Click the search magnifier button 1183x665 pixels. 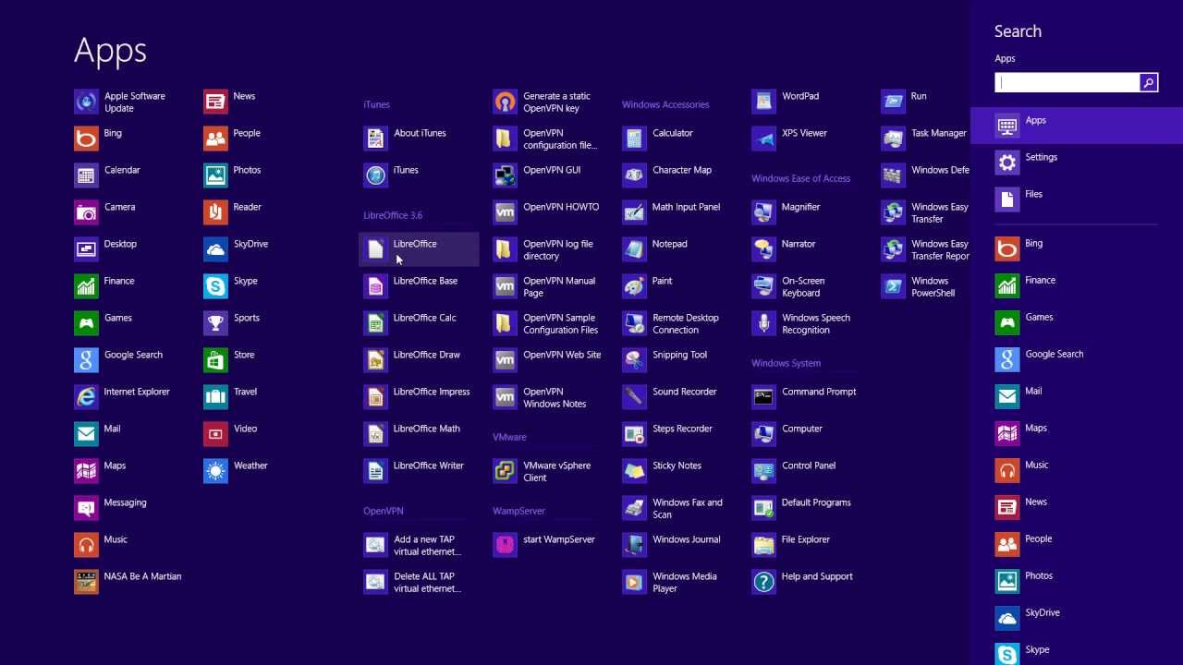1149,82
